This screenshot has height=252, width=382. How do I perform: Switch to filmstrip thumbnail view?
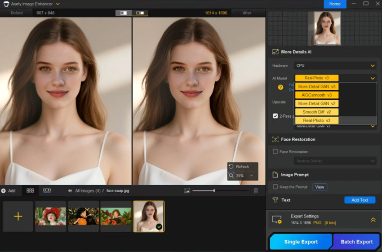[x=47, y=190]
